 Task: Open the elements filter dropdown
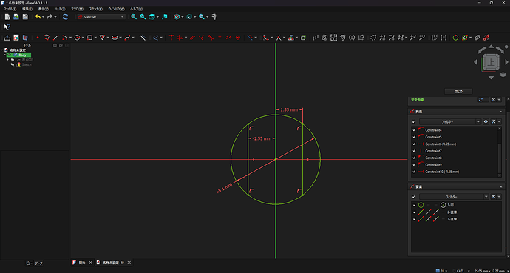486,197
